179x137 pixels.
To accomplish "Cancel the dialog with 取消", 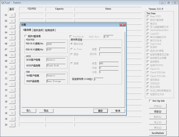I will coord(118,111).
